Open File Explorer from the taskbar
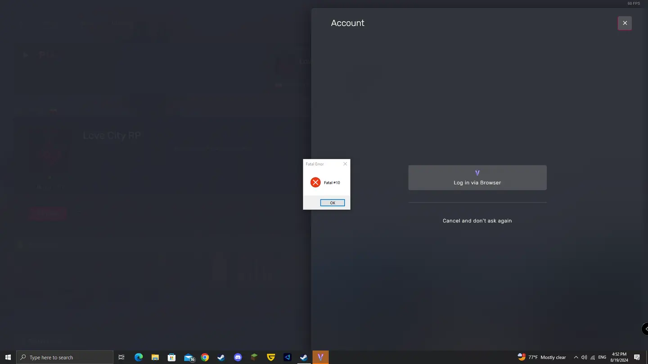The width and height of the screenshot is (648, 364). pos(155,357)
